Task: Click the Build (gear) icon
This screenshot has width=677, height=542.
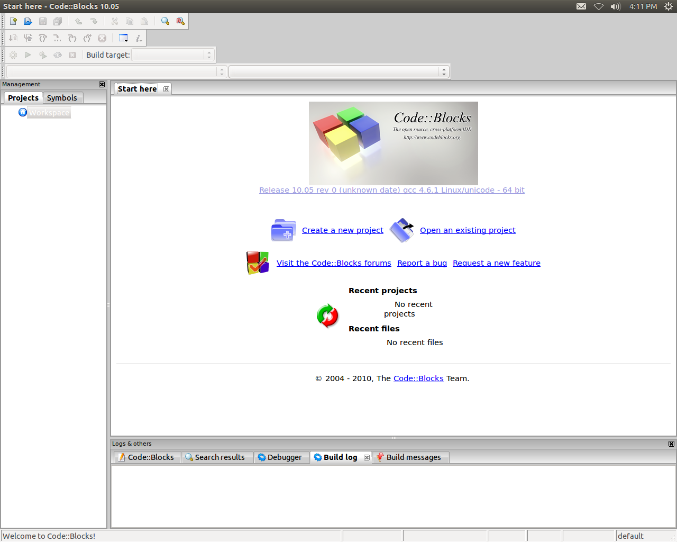Action: point(13,55)
